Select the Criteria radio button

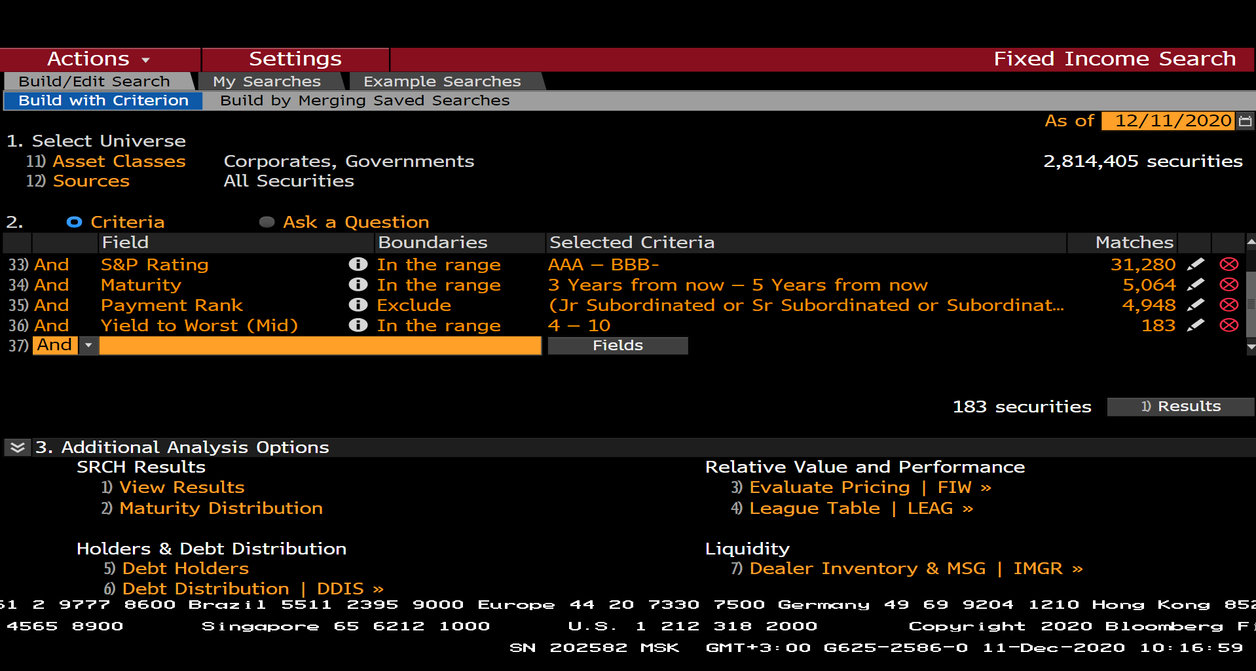click(74, 222)
